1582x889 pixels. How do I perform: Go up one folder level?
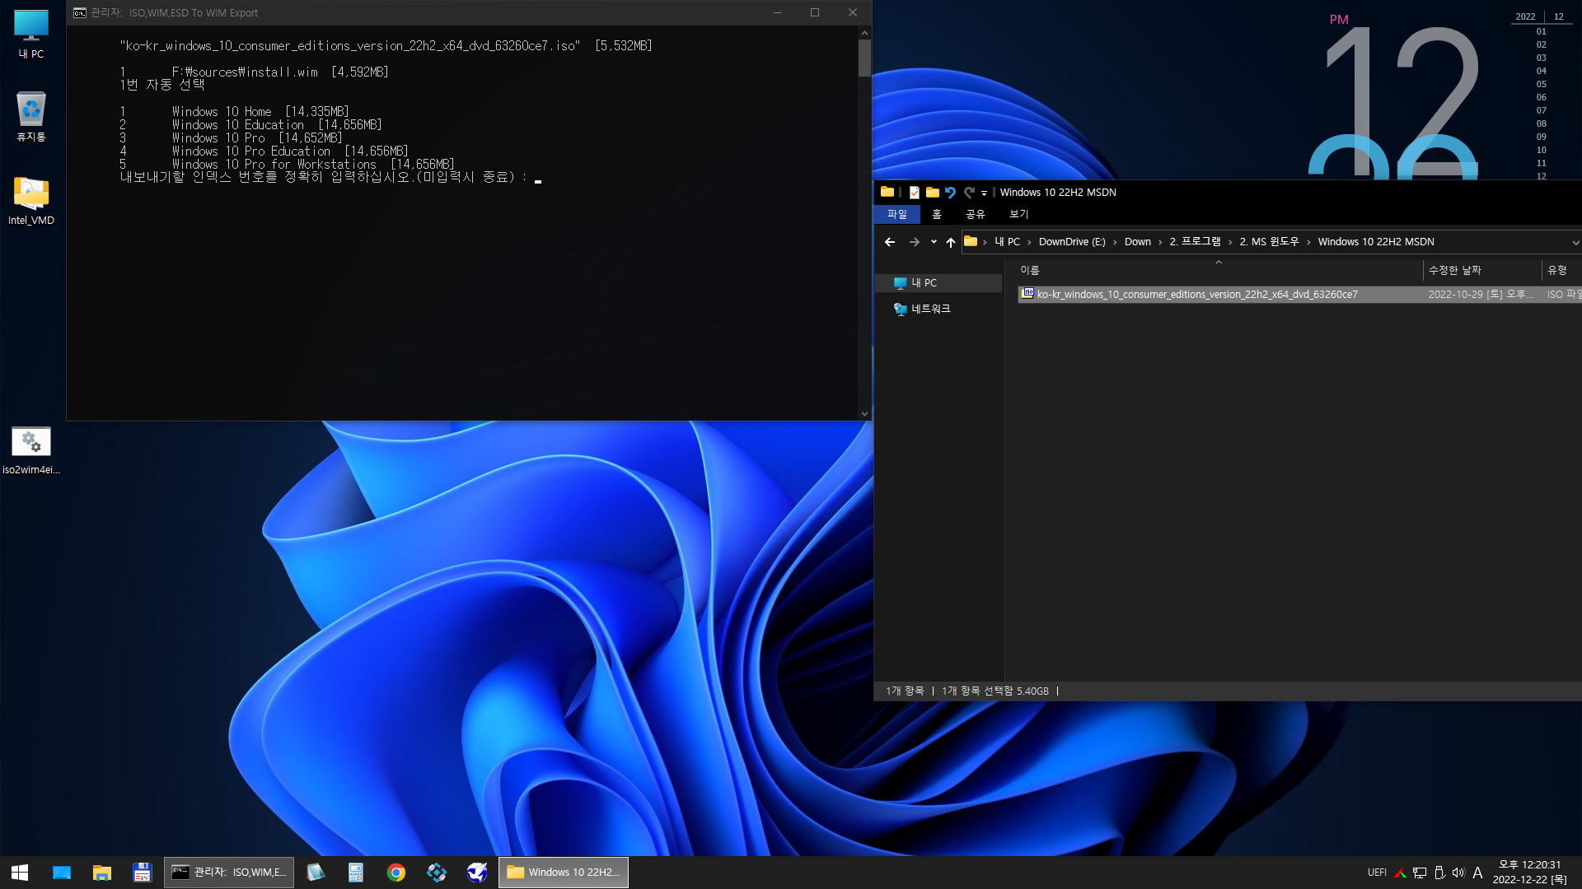951,242
